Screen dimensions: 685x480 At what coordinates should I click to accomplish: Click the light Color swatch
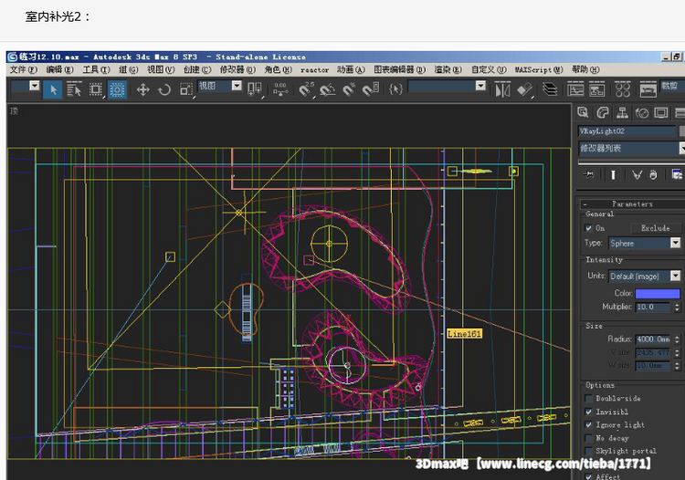pyautogui.click(x=658, y=293)
